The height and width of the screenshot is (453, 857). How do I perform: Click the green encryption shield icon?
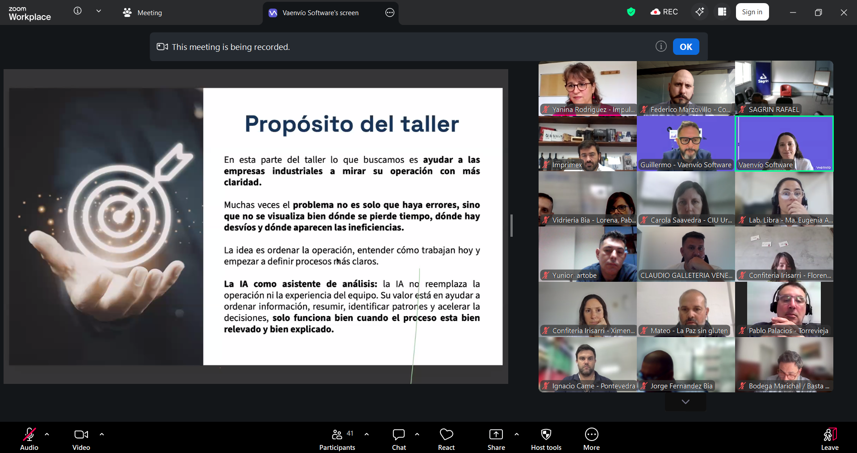pyautogui.click(x=631, y=12)
